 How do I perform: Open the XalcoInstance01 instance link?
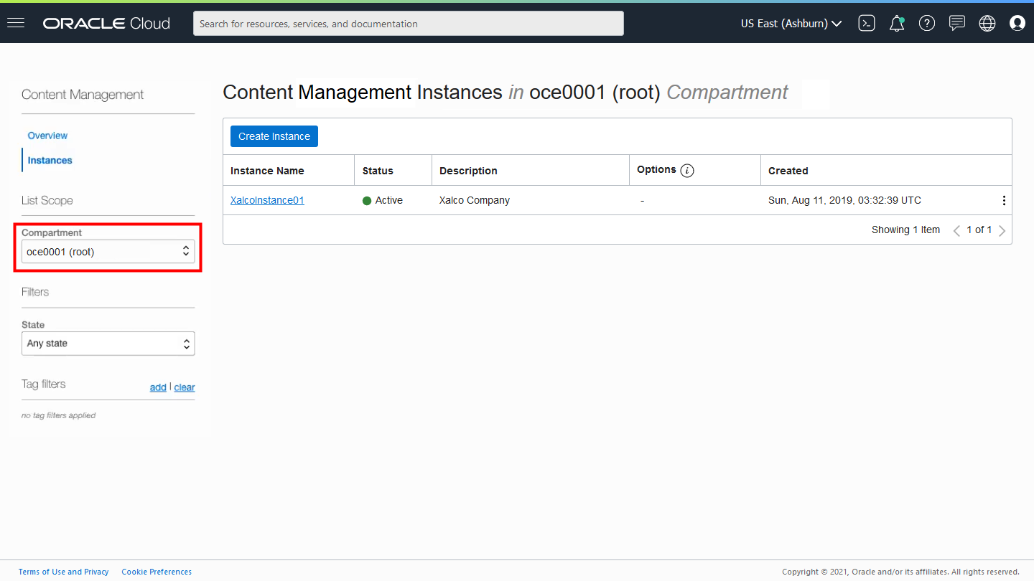267,200
